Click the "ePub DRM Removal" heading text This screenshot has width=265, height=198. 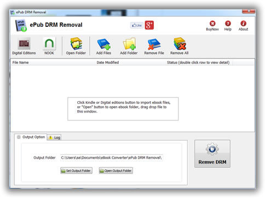click(56, 25)
